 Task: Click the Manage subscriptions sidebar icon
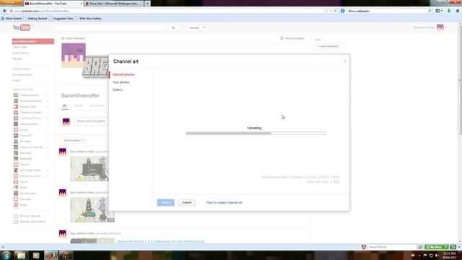(x=16, y=222)
